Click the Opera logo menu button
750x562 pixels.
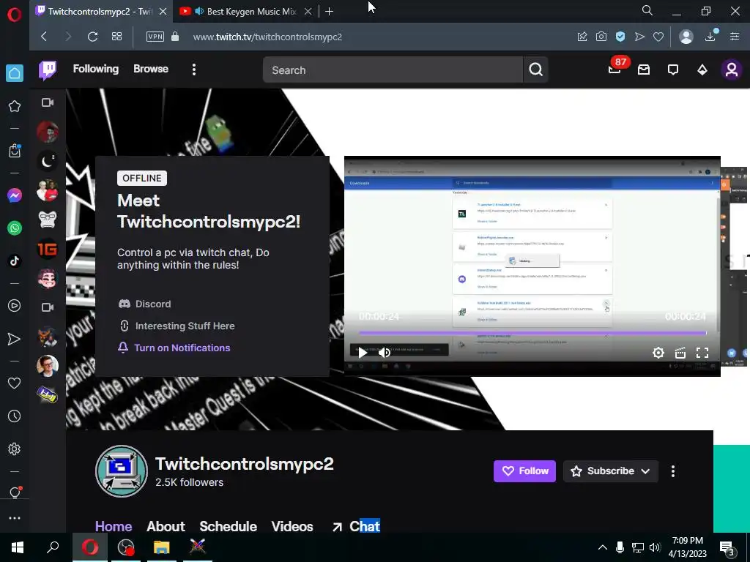click(x=15, y=15)
